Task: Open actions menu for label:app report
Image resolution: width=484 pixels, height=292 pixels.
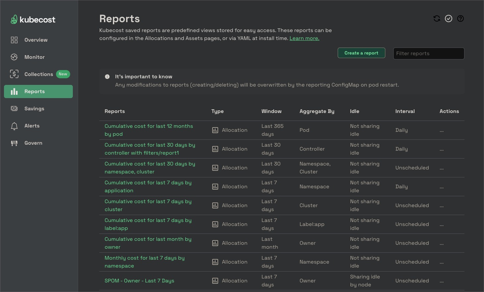Action: tap(442, 225)
